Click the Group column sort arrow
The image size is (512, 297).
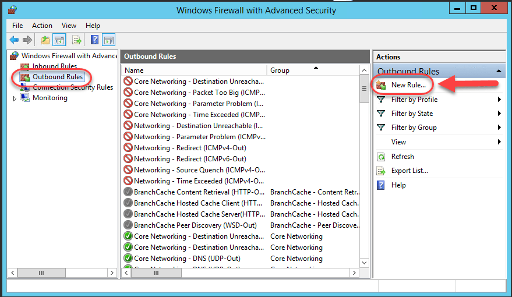pos(316,68)
